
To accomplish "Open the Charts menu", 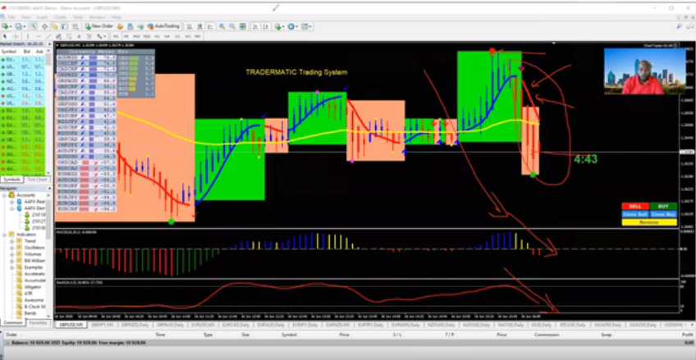I will coord(61,17).
